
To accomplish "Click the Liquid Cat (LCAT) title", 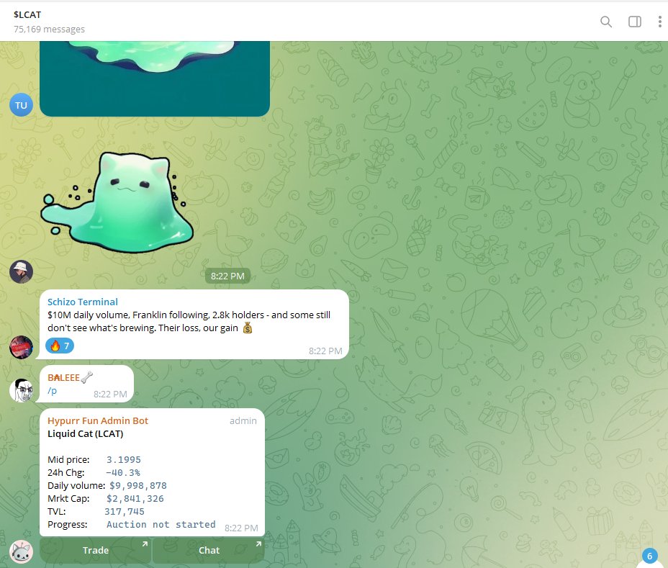I will pos(85,434).
